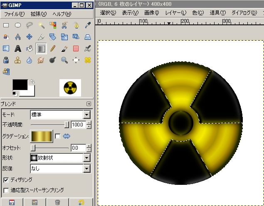Select the Flip tool
Viewport: 264px width, 206px height.
6,48
